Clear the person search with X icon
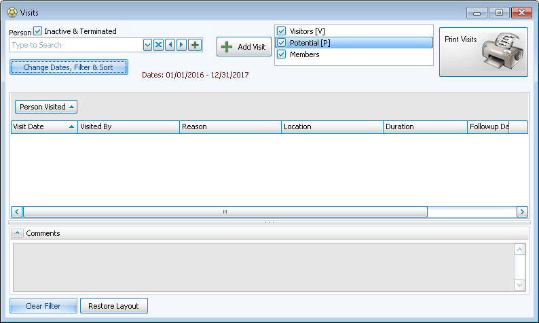Screen dimensions: 539x323 coord(158,45)
